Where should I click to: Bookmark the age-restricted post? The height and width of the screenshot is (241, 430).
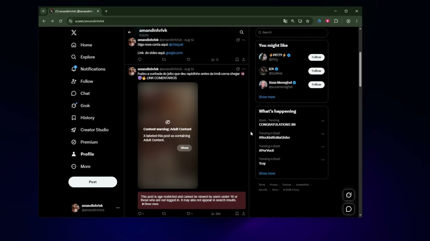[237, 214]
